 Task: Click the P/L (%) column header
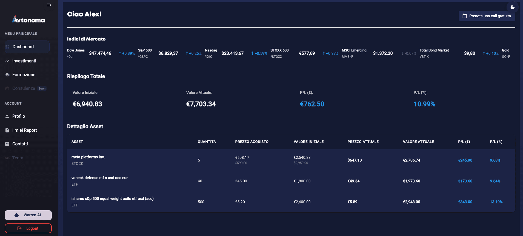point(496,142)
